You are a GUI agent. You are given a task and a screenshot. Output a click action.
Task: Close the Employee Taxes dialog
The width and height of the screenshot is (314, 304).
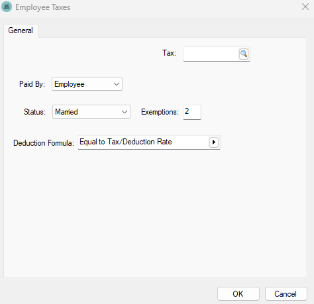[x=305, y=7]
